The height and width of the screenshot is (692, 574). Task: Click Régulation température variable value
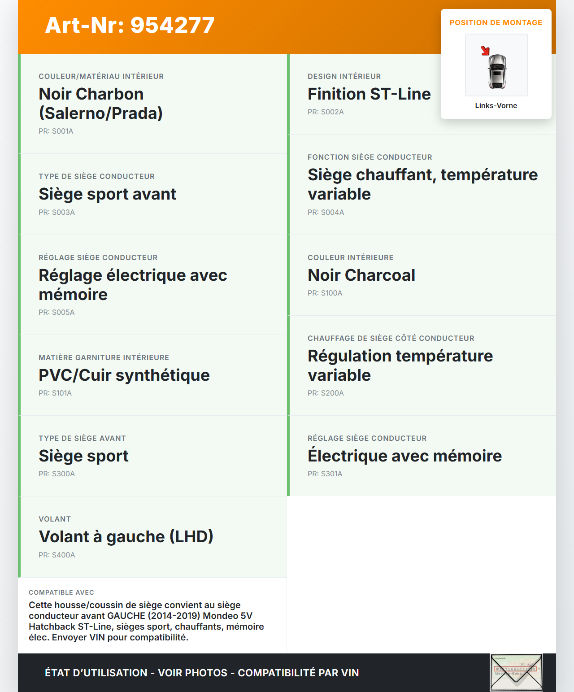click(x=400, y=366)
